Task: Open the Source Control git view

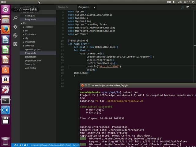Action: click(x=15, y=27)
